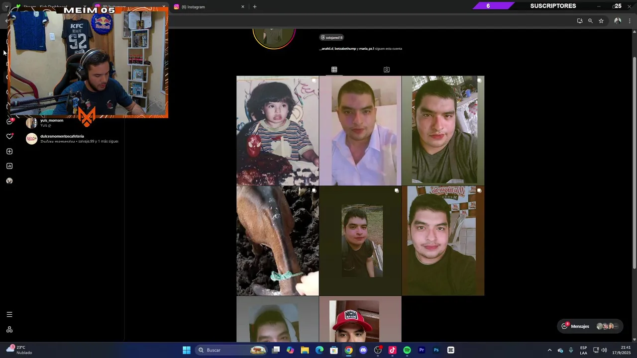This screenshot has width=637, height=358.
Task: Open Microsoft Edge from the taskbar
Action: pos(319,350)
